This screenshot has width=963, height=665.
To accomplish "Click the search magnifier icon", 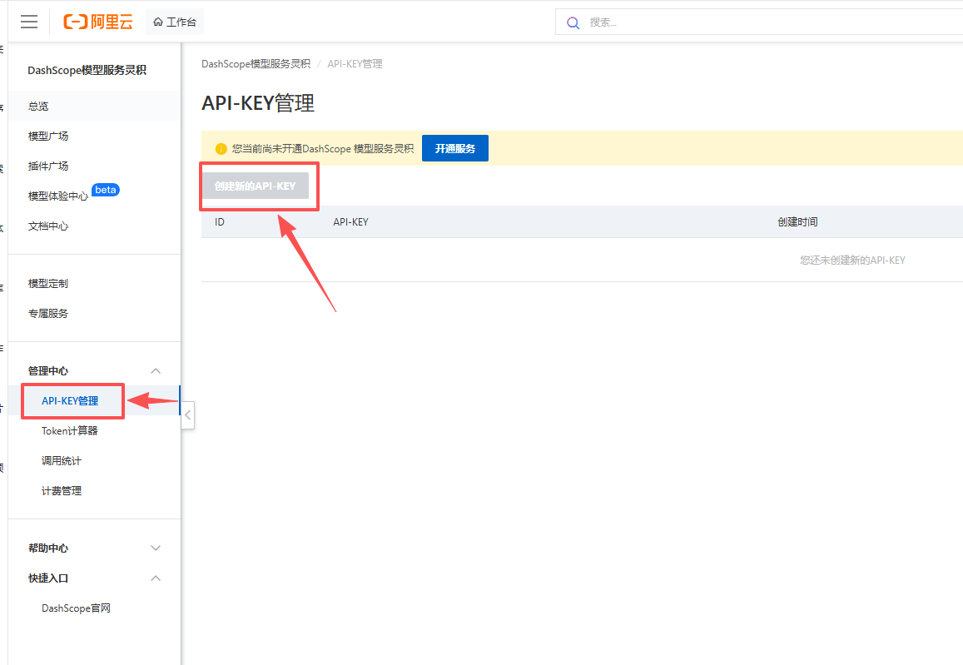I will (573, 22).
